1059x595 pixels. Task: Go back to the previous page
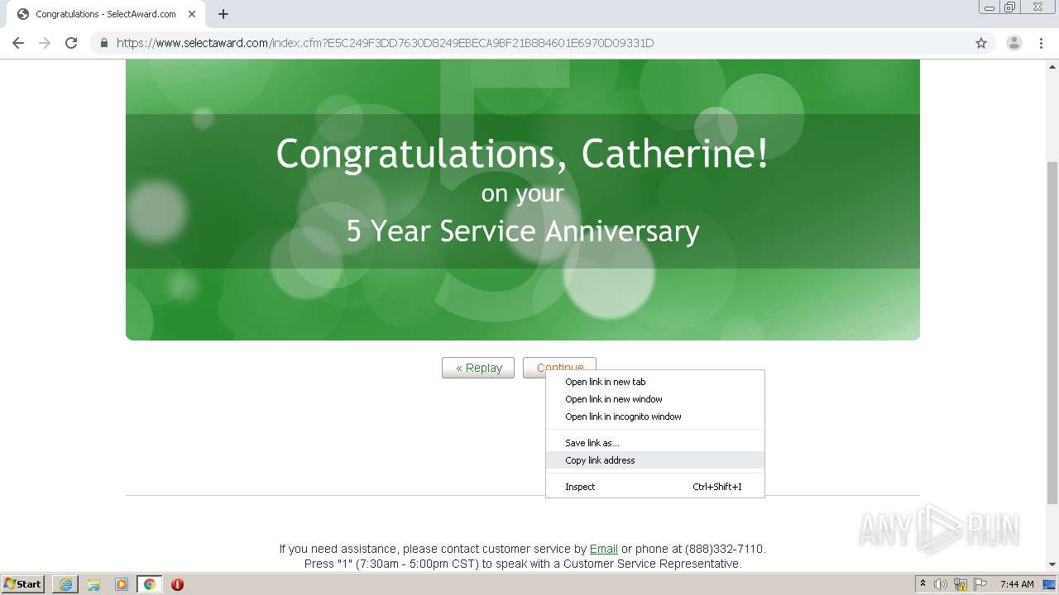18,43
